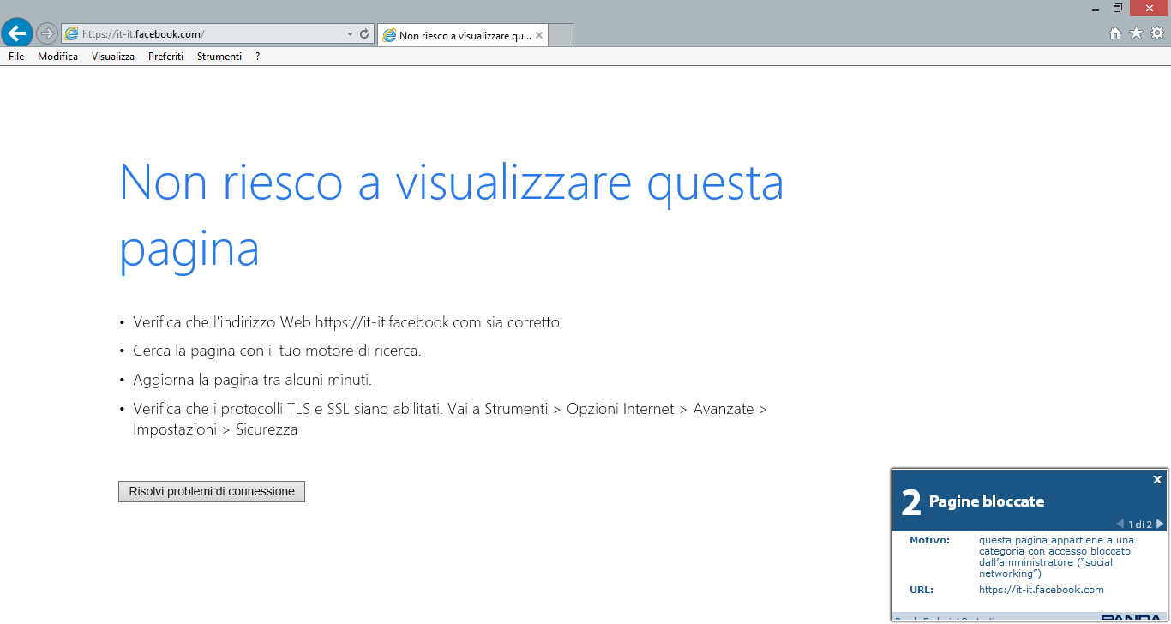Viewport: 1171px width, 624px height.
Task: Open favorites with the star icon
Action: (1136, 33)
